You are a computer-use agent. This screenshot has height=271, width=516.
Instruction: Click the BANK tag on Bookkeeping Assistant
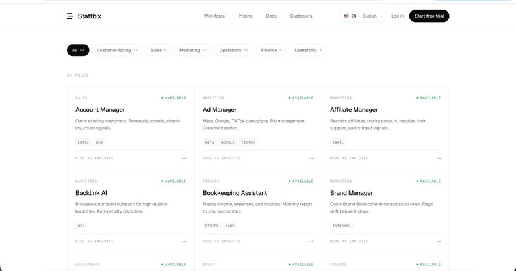(230, 226)
